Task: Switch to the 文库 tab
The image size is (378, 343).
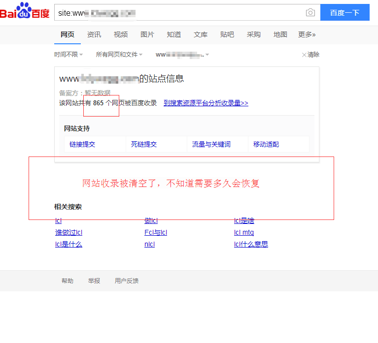Action: (x=201, y=34)
